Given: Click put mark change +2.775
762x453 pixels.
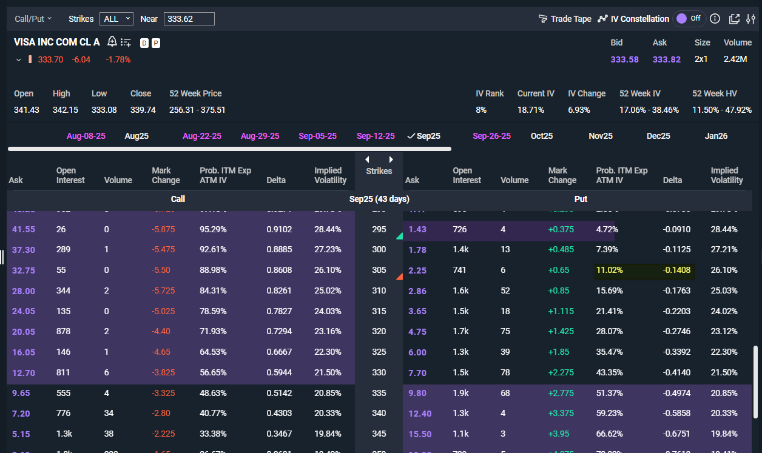Looking at the screenshot, I should pos(561,393).
